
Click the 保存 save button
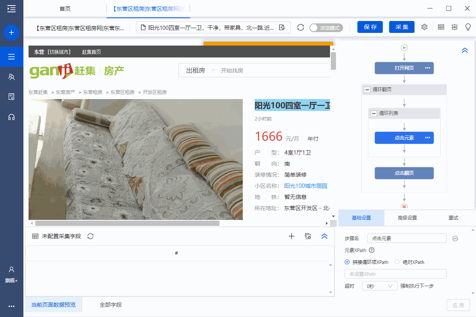tap(370, 27)
